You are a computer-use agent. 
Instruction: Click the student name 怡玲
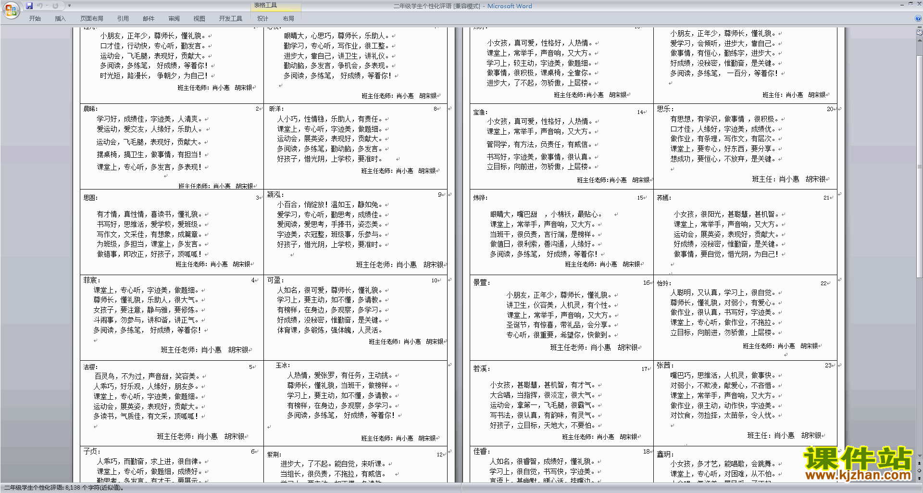663,283
